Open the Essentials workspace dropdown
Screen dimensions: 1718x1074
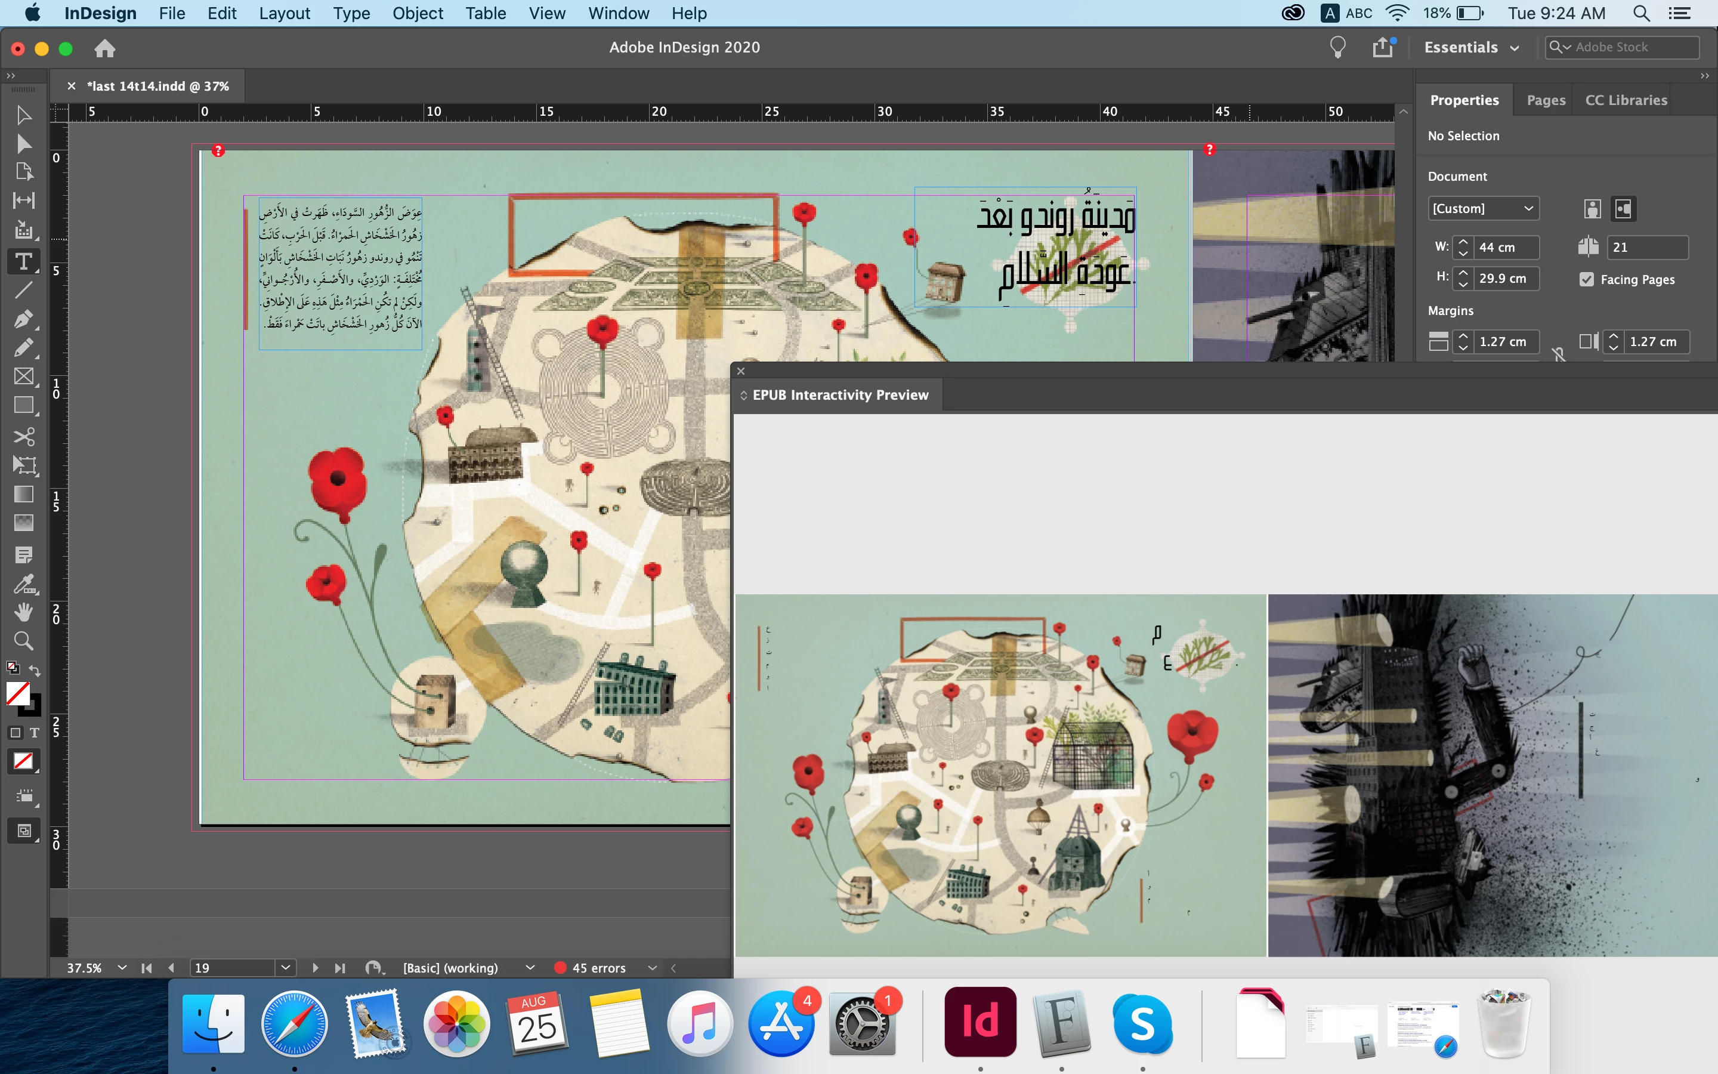pos(1471,48)
